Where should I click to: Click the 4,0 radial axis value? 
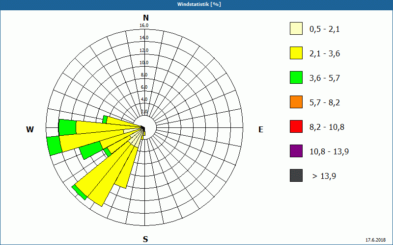coord(144,99)
